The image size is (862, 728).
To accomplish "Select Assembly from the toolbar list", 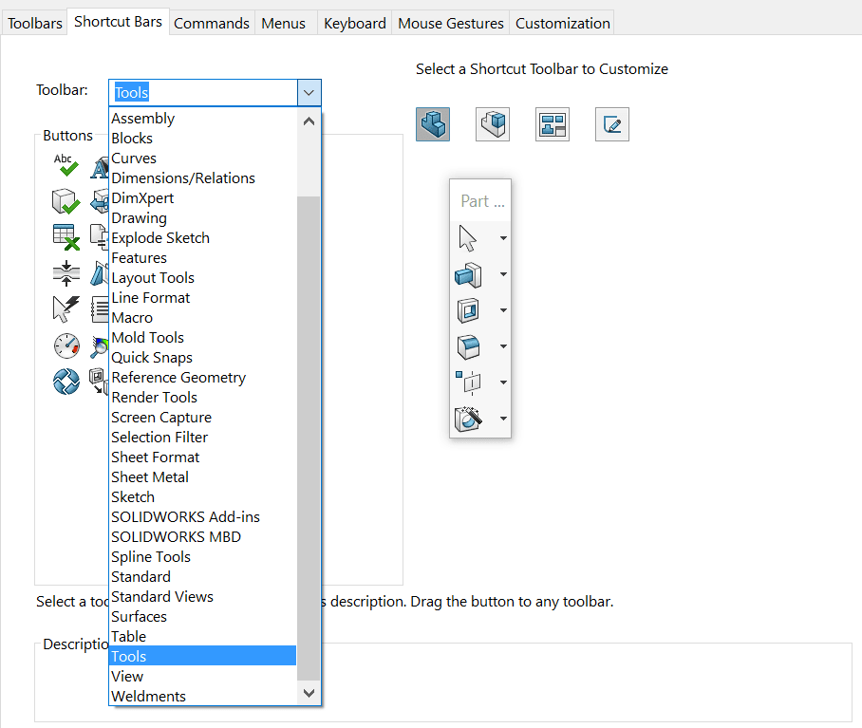I will (x=203, y=118).
